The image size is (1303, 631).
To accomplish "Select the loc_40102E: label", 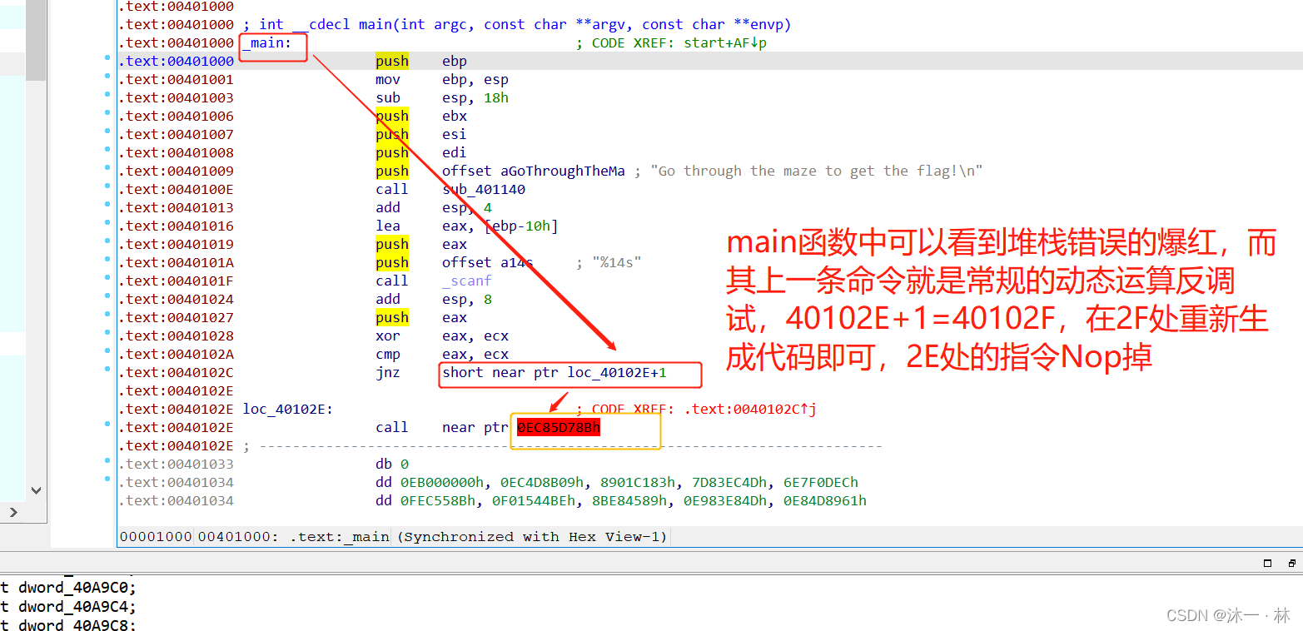I will point(288,409).
